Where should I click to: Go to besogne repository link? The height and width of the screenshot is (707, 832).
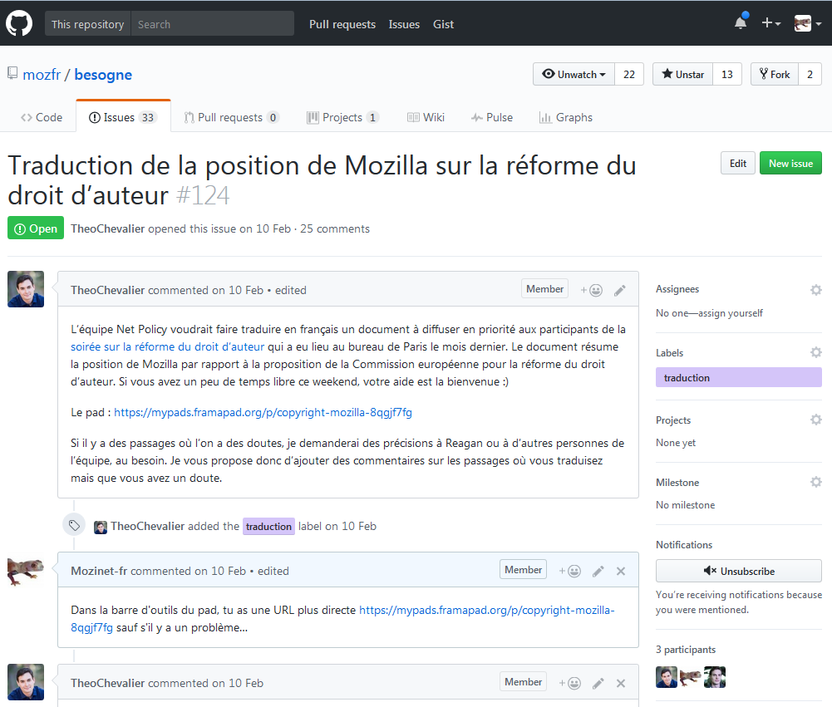click(x=103, y=74)
